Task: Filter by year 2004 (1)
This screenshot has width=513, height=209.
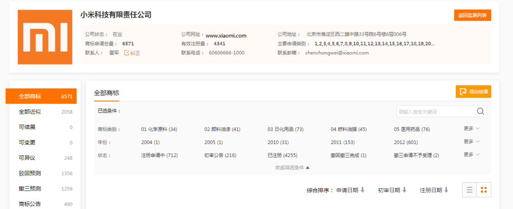Action: point(150,142)
